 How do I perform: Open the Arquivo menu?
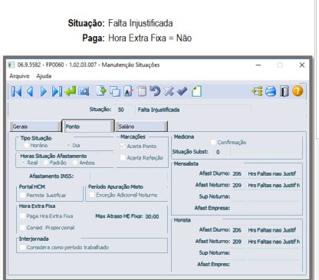tap(19, 76)
